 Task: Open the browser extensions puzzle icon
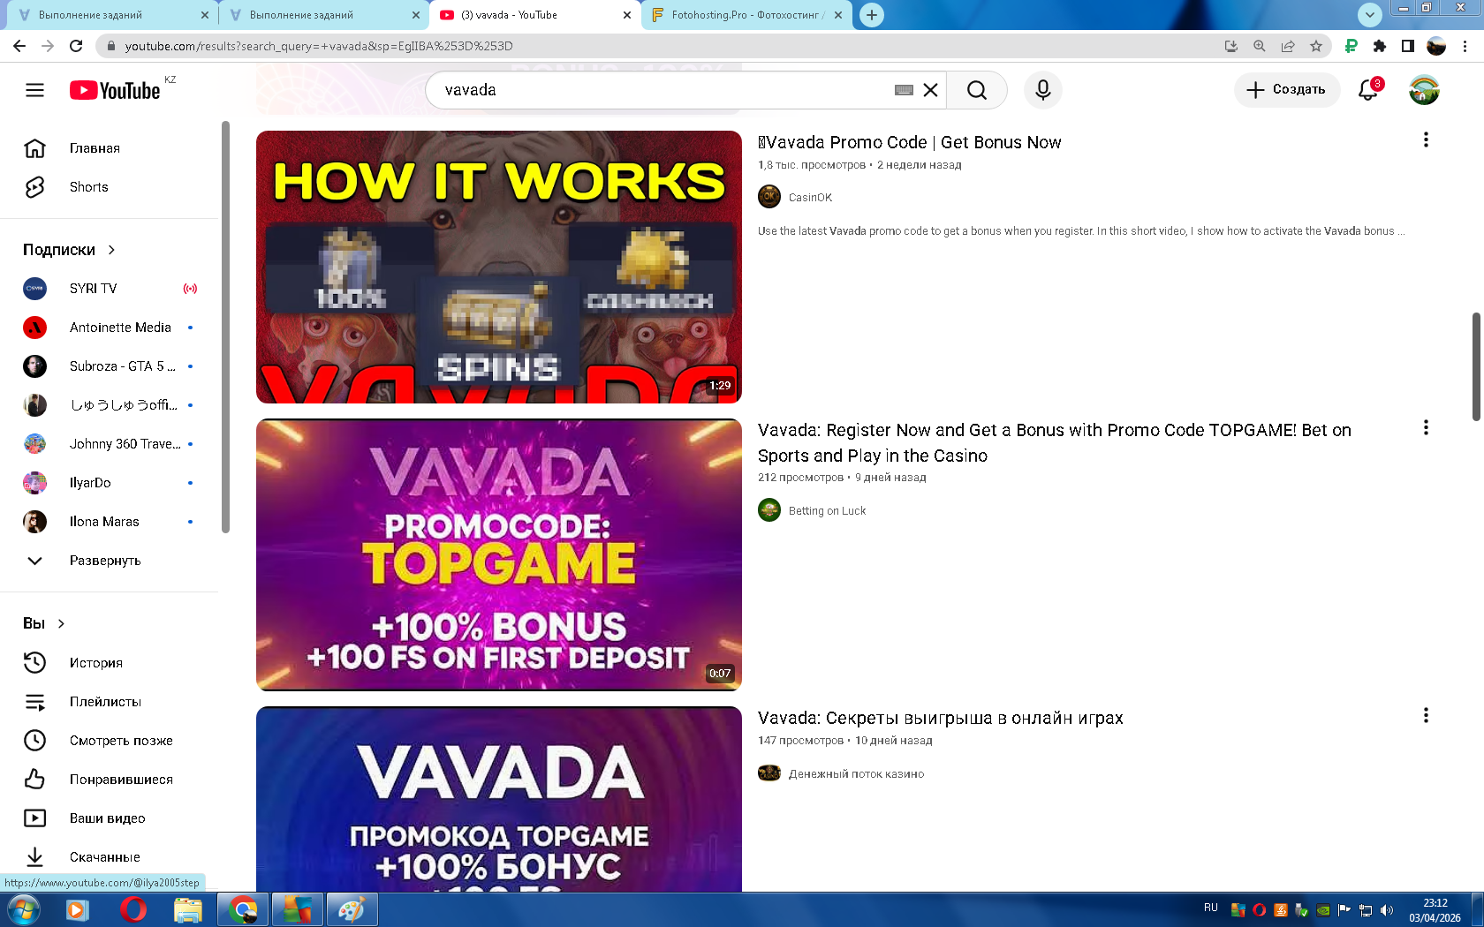point(1380,46)
